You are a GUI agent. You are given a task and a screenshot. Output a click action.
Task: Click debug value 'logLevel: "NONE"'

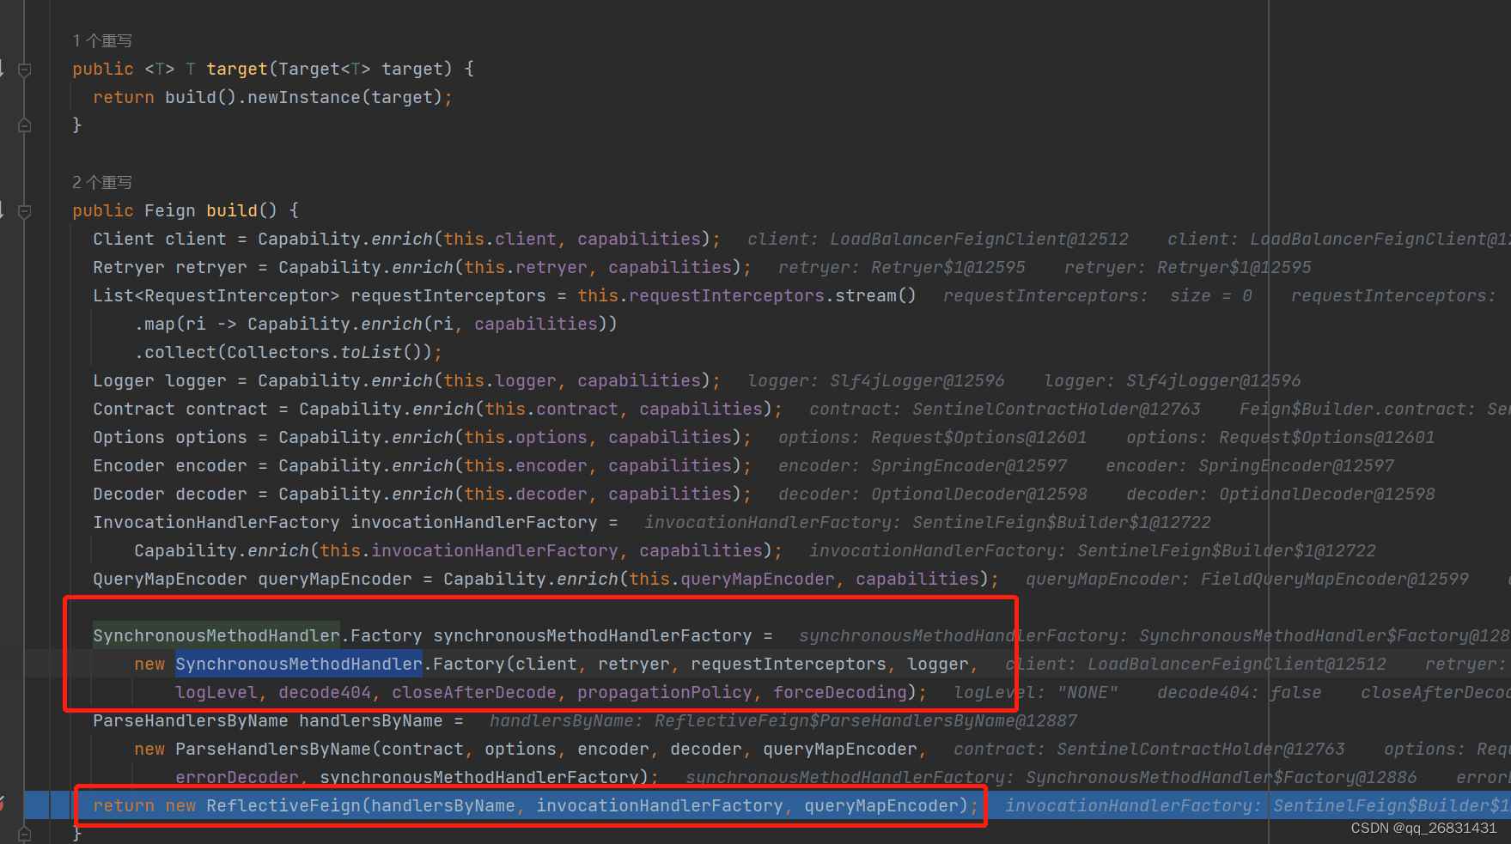pos(1036,692)
